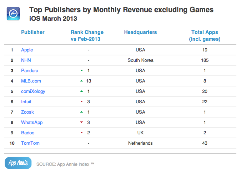Click the SOURCE: App Annie Index text
The width and height of the screenshot is (246, 174).
(x=65, y=164)
